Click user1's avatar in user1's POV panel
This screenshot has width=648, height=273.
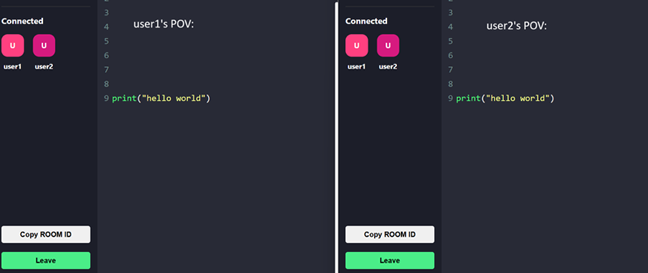[x=12, y=45]
